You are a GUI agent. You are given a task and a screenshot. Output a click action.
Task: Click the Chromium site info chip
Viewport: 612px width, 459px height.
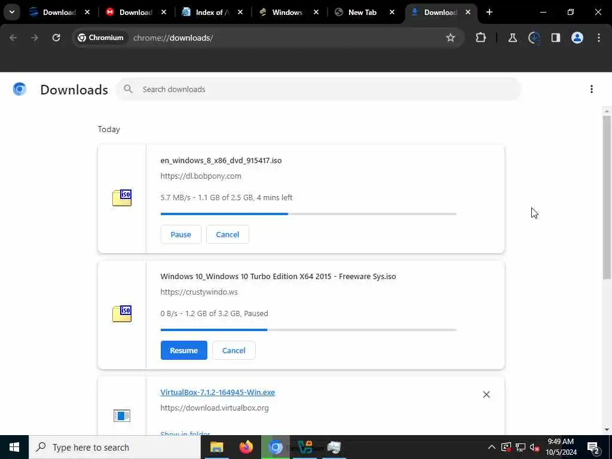tap(100, 38)
